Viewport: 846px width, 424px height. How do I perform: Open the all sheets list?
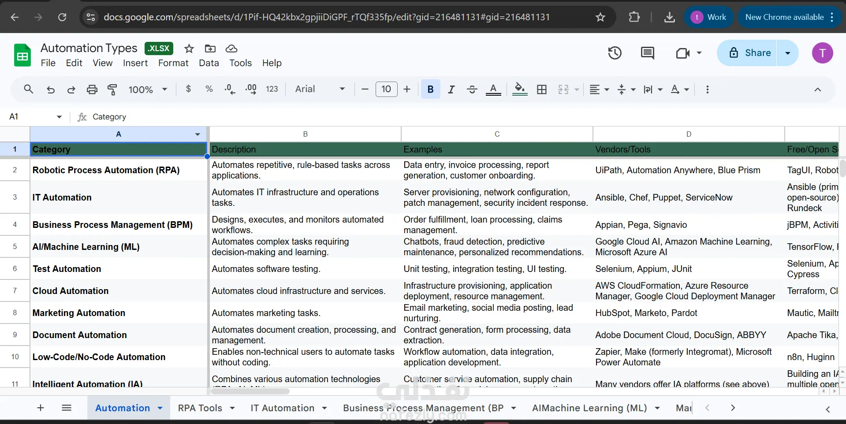(67, 408)
